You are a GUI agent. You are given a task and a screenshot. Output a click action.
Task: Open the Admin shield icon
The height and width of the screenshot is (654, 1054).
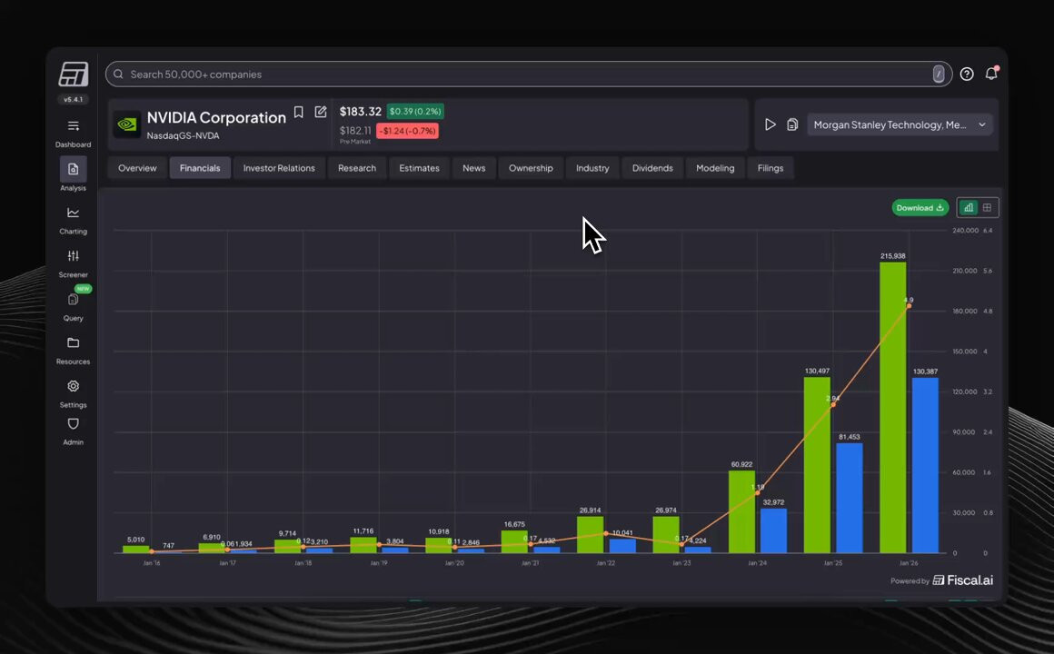74,424
